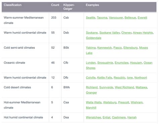This screenshot has width=159, height=124.
Task: Select the Kettle Falls link
Action: click(x=105, y=78)
